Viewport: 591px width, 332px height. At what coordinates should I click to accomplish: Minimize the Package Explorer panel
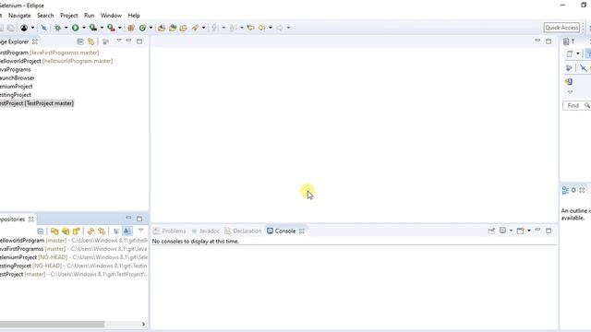129,41
